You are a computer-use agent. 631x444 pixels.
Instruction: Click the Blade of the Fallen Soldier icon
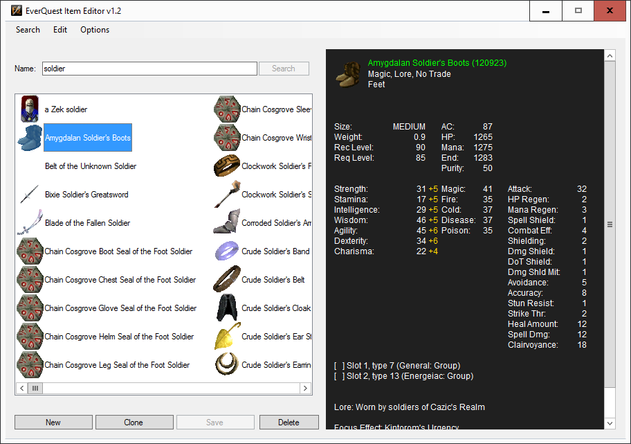tap(30, 222)
